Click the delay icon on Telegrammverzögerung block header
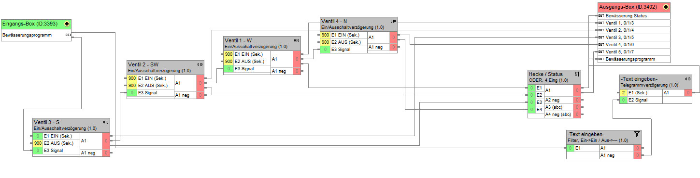 [x=688, y=78]
